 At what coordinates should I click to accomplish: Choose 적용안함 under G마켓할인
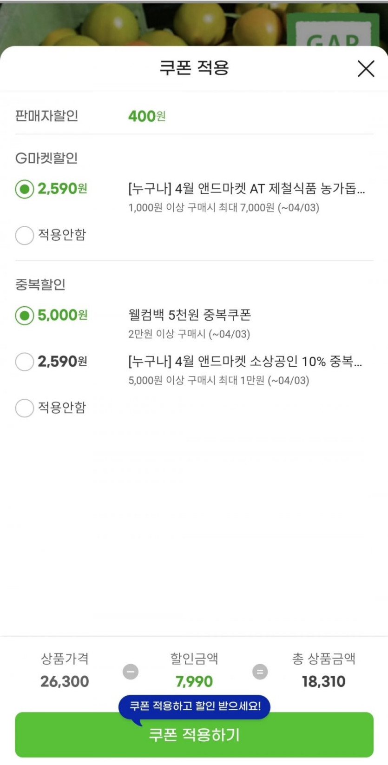coord(25,235)
